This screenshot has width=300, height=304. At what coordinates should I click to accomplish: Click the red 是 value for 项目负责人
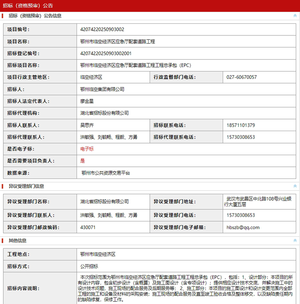[82, 161]
